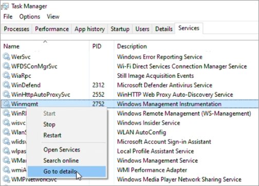Viewport: 259px width, 186px height.
Task: Click the gear icon beside WinHttpAutoProxySvc
Action: (x=6, y=94)
